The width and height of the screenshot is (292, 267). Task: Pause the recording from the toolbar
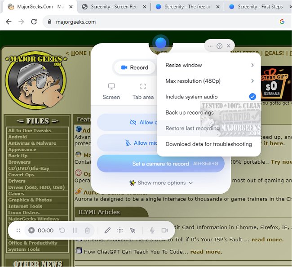tap(75, 231)
